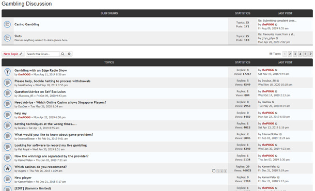Start a New Topic

(x=13, y=54)
